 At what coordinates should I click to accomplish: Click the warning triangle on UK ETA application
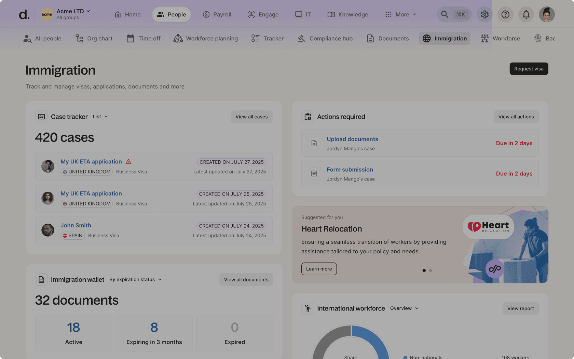(x=128, y=162)
